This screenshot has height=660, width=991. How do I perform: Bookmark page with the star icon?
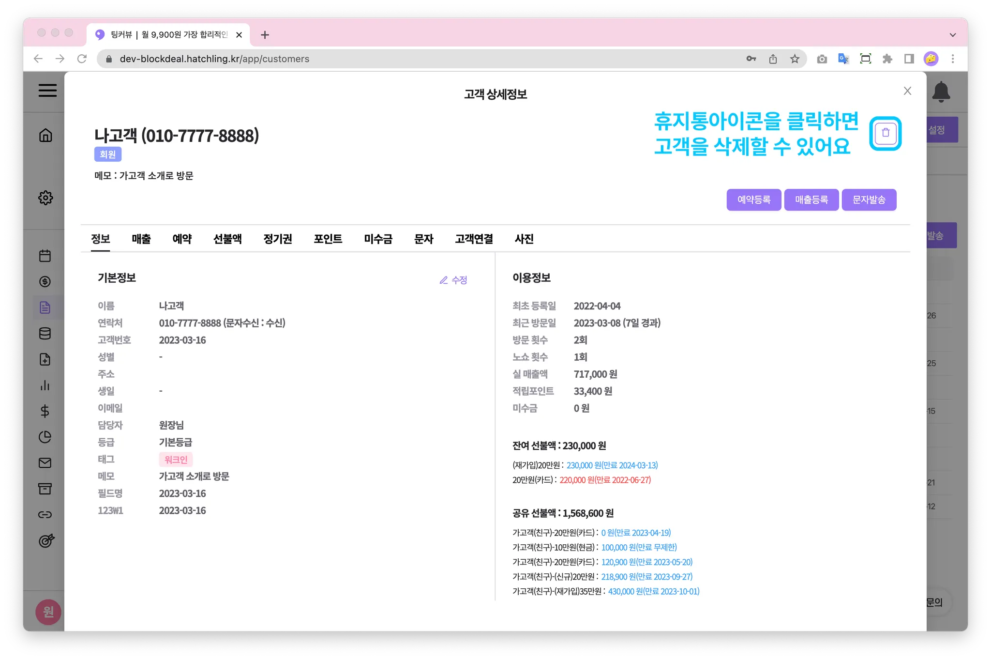(x=795, y=59)
